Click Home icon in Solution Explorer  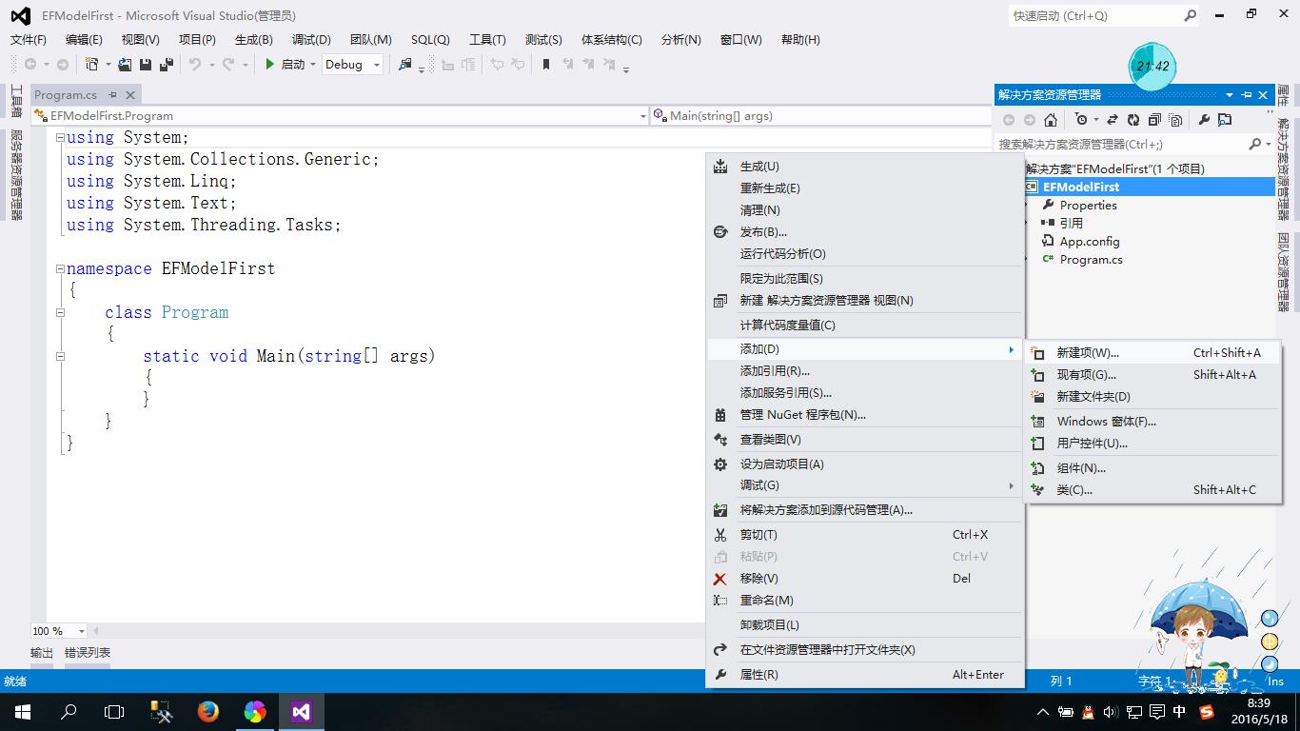pos(1051,120)
